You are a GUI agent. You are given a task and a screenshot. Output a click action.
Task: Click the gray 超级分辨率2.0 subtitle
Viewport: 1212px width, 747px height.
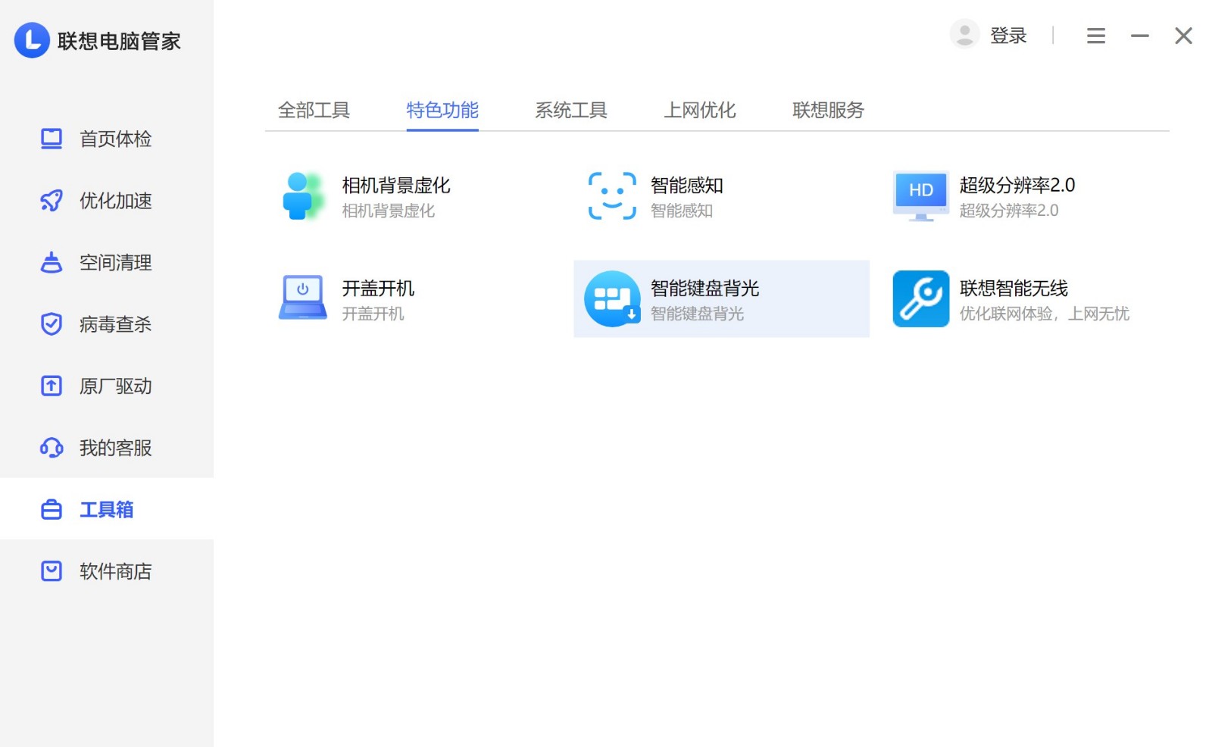coord(1009,211)
